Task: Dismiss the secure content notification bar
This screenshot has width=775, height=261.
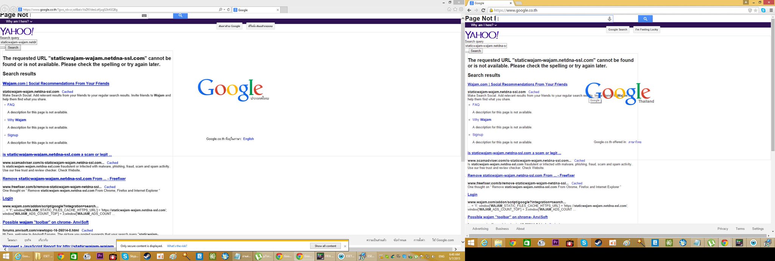Action: [345, 246]
